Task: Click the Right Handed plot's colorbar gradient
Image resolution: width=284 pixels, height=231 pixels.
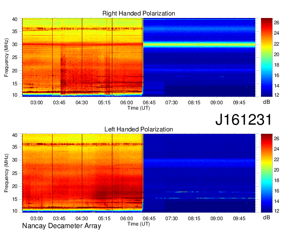Action: click(x=266, y=57)
